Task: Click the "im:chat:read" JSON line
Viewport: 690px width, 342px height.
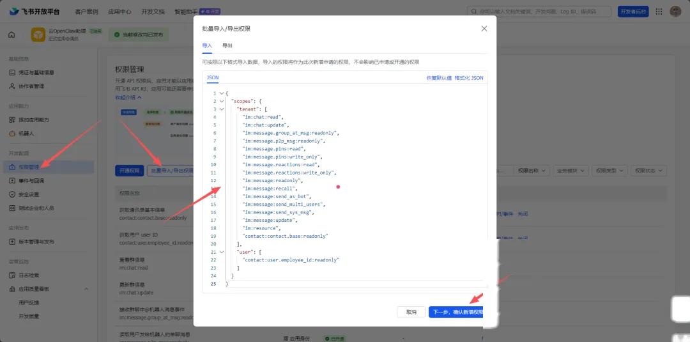Action: (263, 117)
